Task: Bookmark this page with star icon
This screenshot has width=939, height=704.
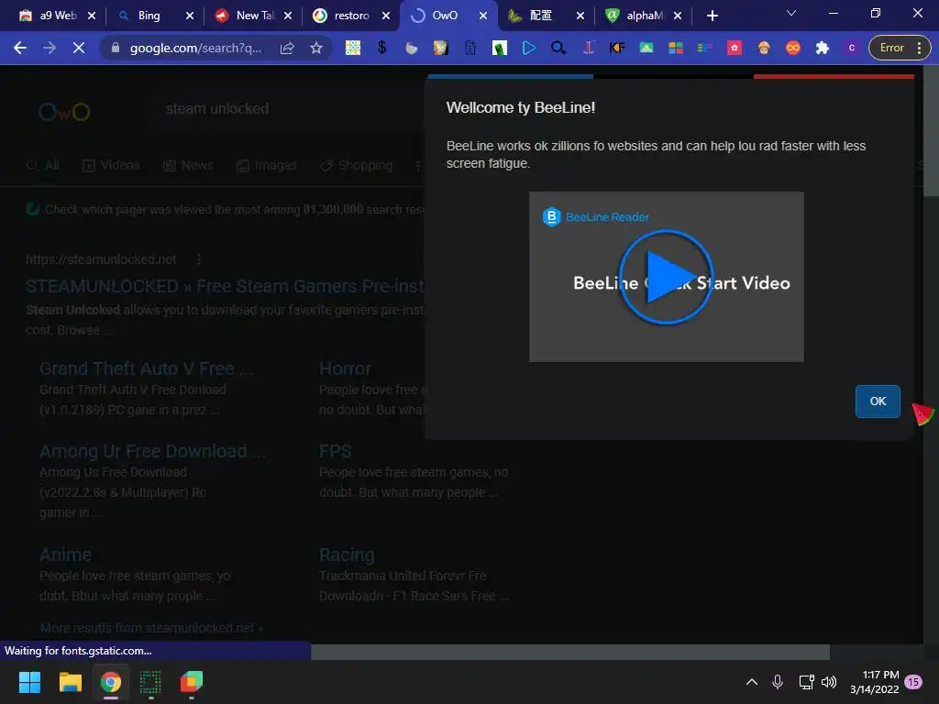Action: point(316,48)
